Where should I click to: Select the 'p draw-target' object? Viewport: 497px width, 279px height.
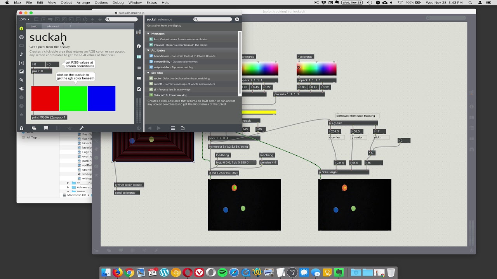pos(344,172)
